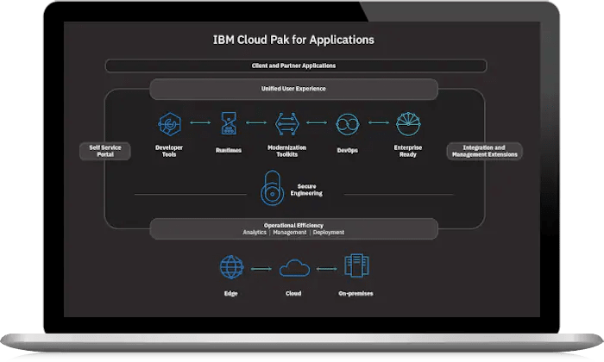Click Integration and Management Extensions box

coord(485,151)
